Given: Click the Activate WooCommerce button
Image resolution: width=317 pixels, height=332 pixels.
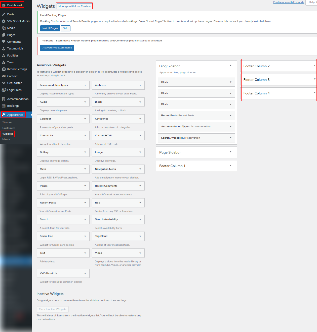Looking at the screenshot, I should 57,48.
